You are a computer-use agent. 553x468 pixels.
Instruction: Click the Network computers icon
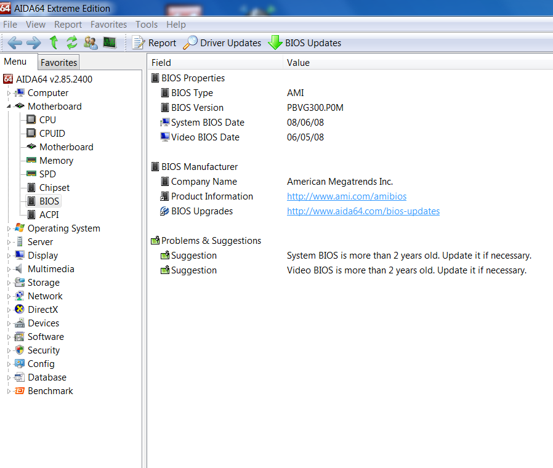tap(20, 296)
